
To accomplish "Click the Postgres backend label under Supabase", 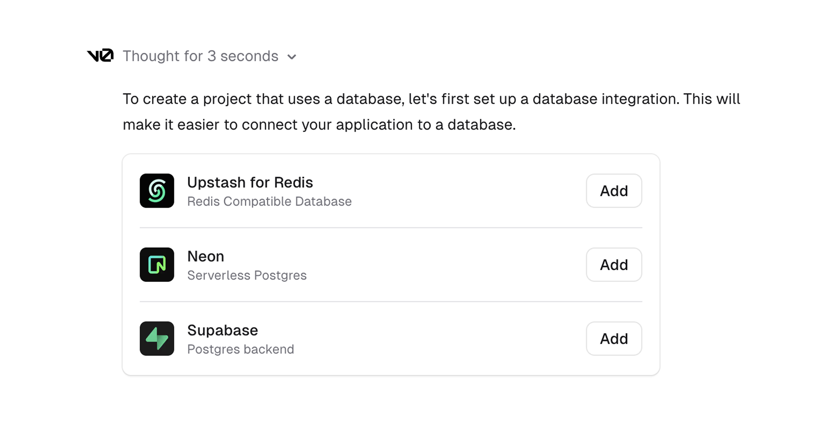I will coord(241,349).
